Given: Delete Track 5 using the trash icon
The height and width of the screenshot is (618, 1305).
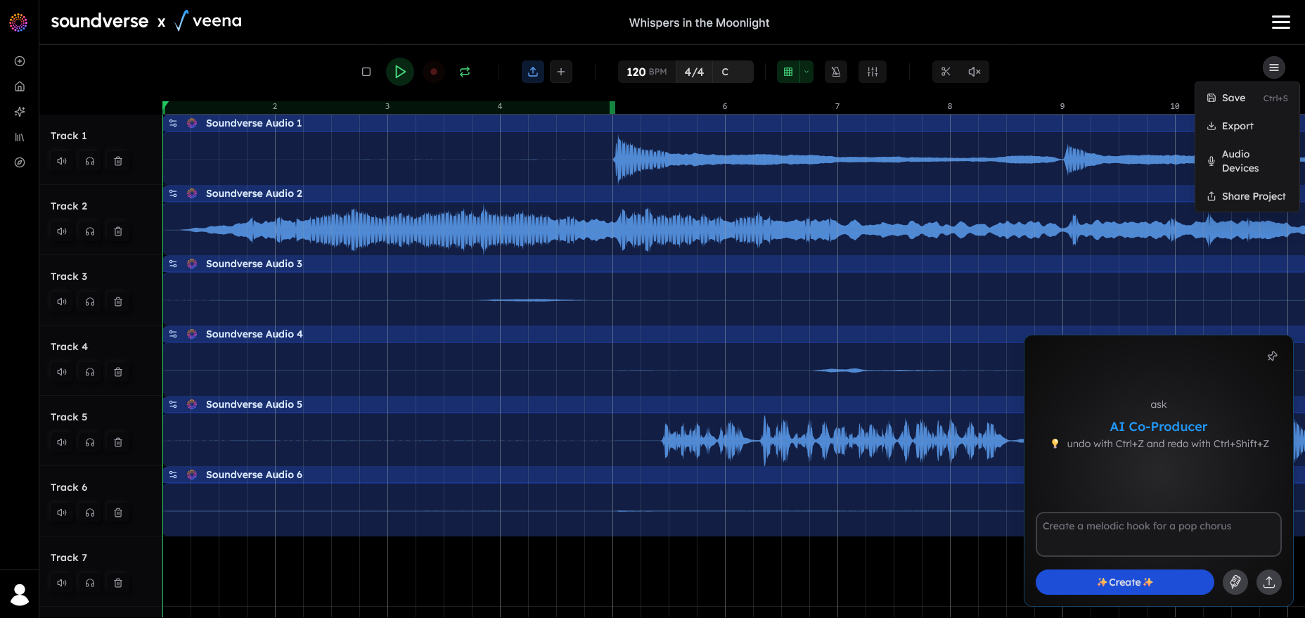Looking at the screenshot, I should [x=118, y=442].
